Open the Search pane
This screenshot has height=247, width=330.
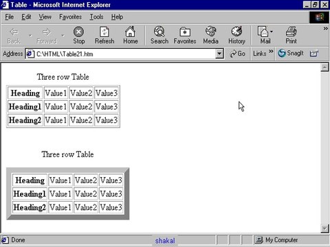[x=159, y=36]
